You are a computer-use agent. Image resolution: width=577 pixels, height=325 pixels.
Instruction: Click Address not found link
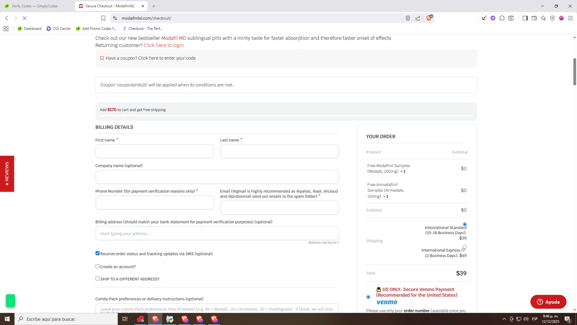324,243
